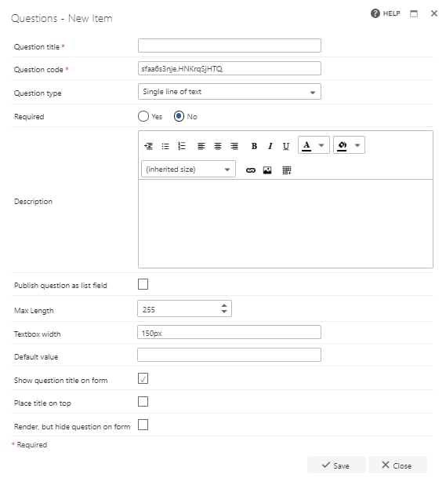446x478 pixels.
Task: Open the Help icon
Action: (375, 13)
